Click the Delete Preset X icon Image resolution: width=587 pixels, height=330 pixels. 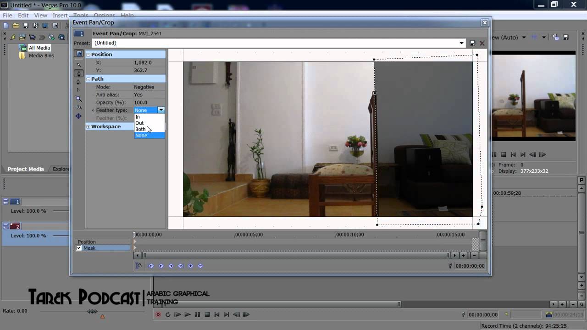(482, 43)
